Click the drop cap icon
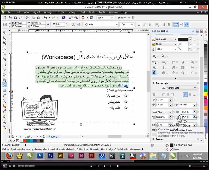 click(x=169, y=24)
